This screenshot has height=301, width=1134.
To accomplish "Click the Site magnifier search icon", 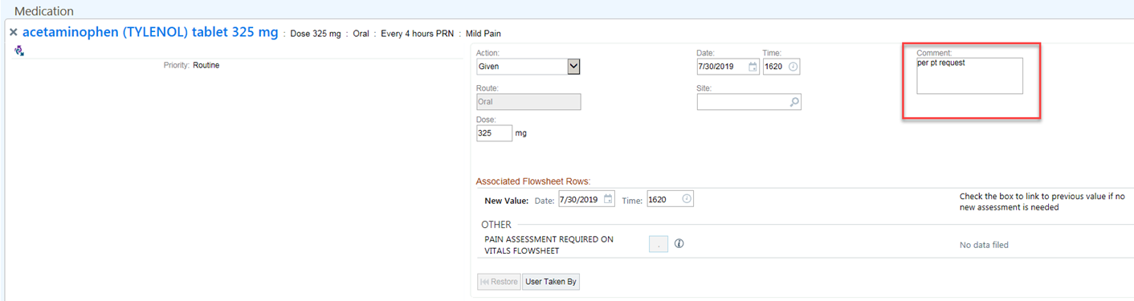I will (x=794, y=102).
